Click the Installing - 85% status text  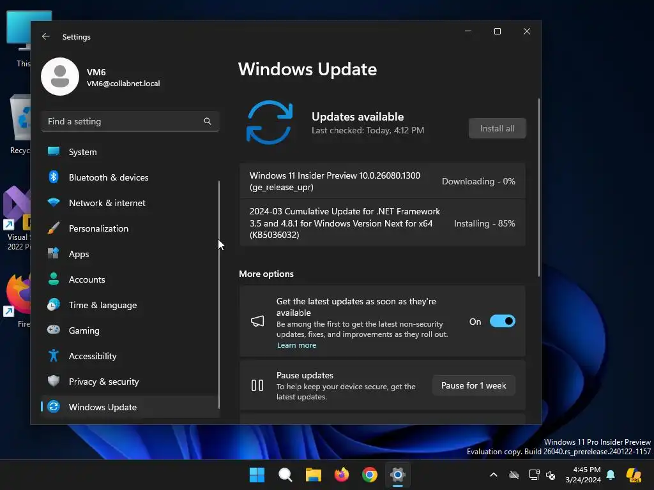click(x=484, y=223)
